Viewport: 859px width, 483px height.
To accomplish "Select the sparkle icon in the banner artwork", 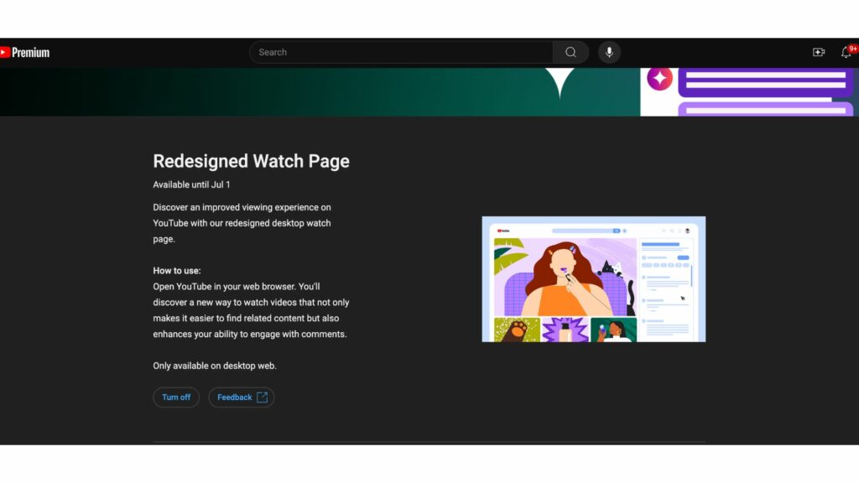I will pos(659,79).
